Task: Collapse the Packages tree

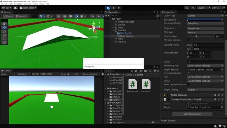Action: [105, 103]
